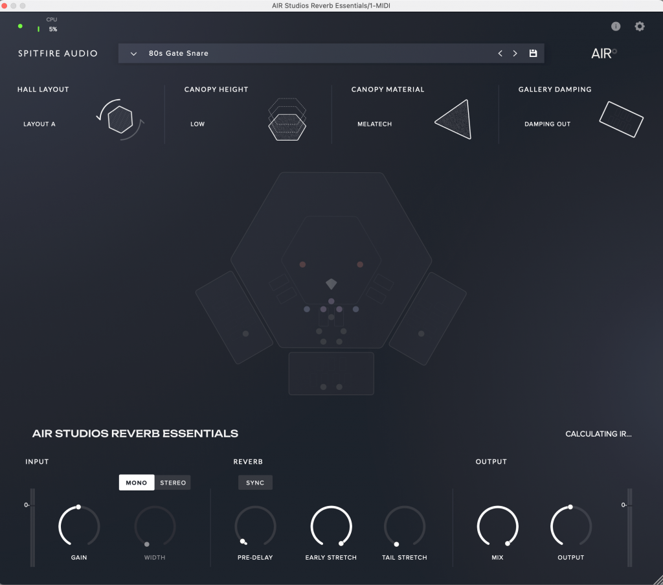This screenshot has width=663, height=585.
Task: Go to the previous preset arrow
Action: pos(500,54)
